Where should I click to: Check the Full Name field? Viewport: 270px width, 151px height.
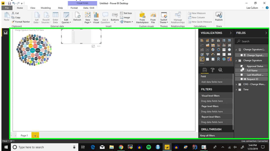[x=242, y=70]
